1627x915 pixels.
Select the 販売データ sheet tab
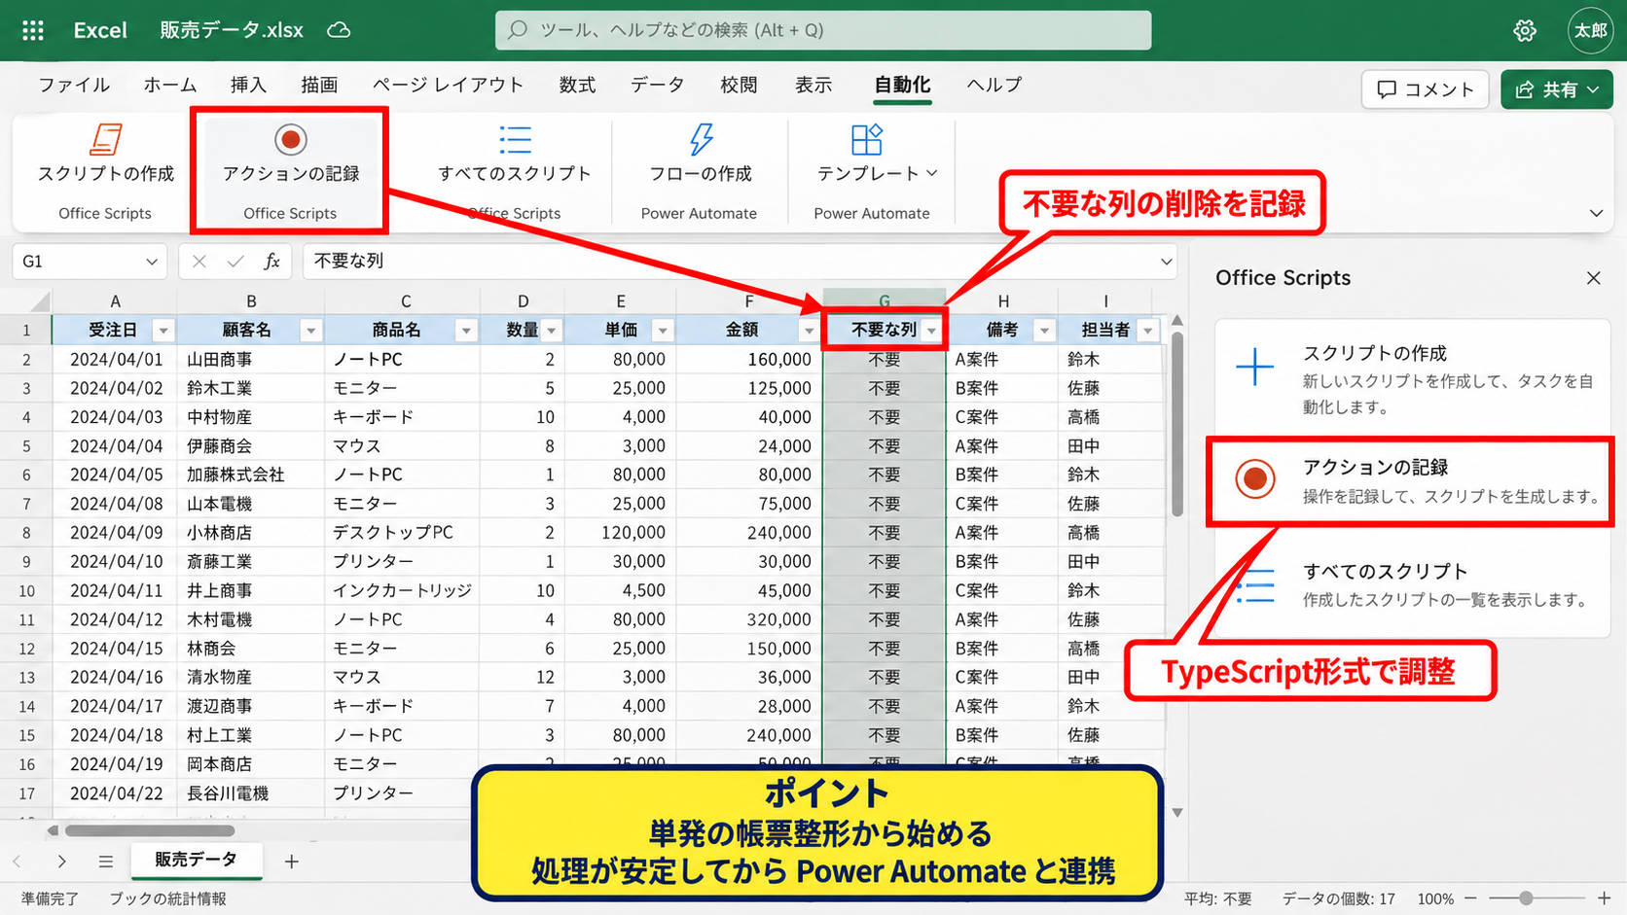point(196,860)
